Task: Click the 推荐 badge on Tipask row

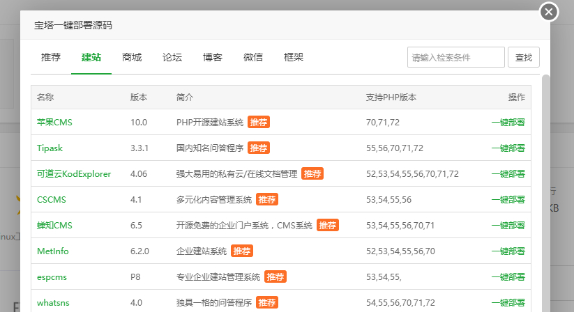Action: click(259, 148)
